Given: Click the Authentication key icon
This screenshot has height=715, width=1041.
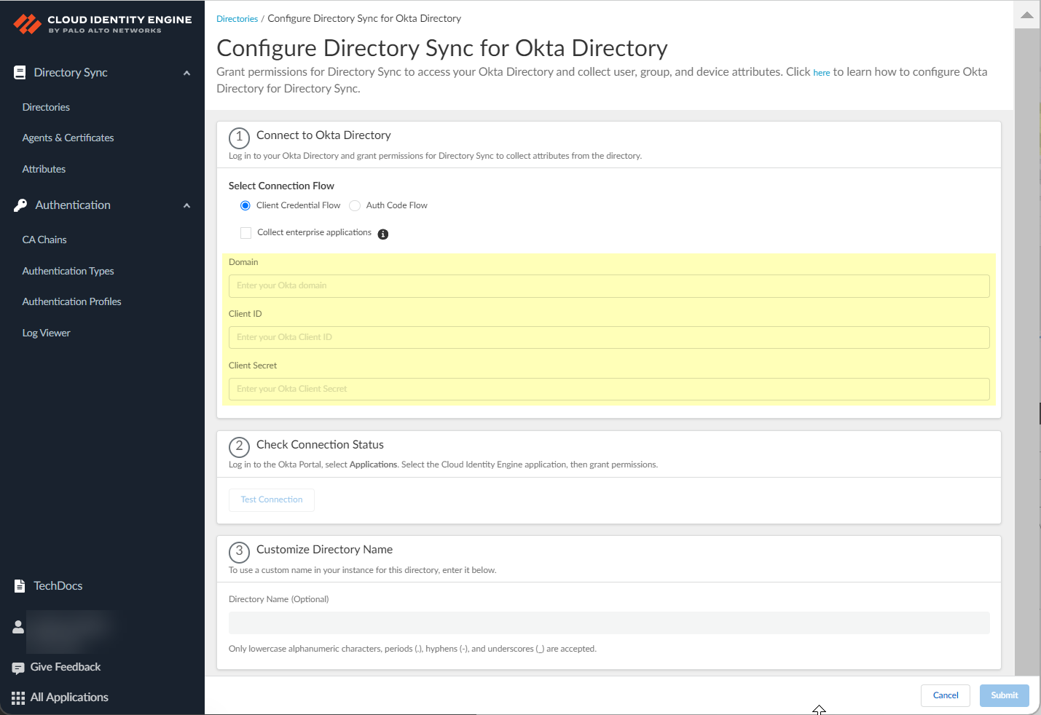Looking at the screenshot, I should (20, 205).
